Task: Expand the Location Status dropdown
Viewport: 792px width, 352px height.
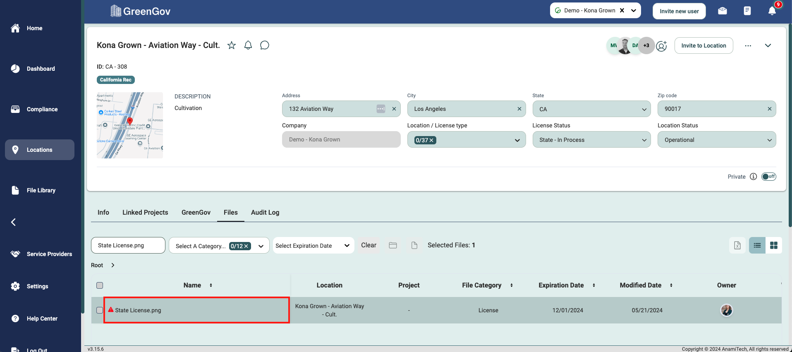Action: pos(716,140)
